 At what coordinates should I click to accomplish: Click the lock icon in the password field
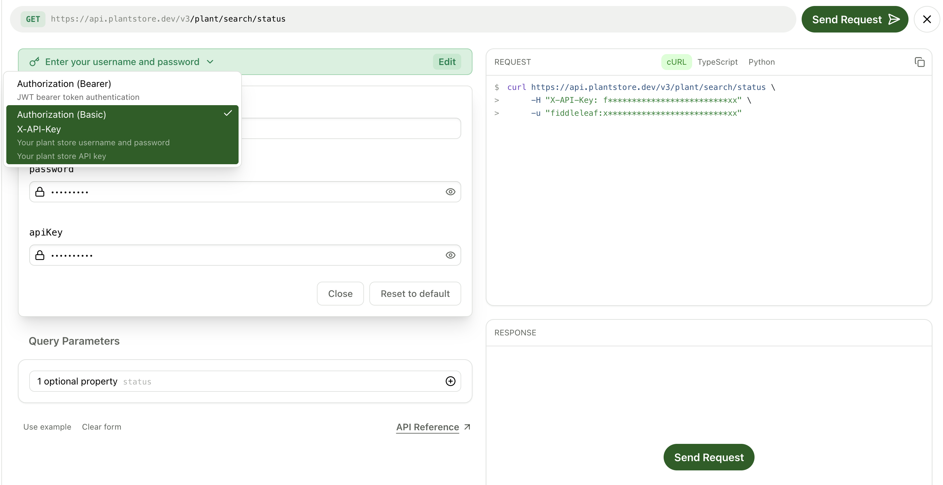click(x=40, y=191)
